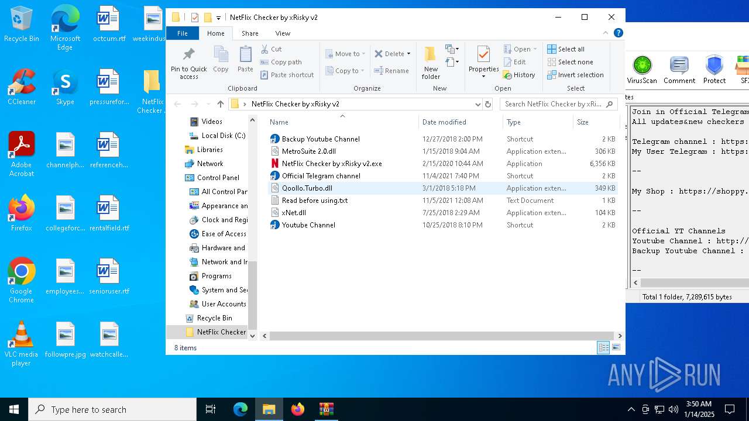749x421 pixels.
Task: Refresh the current folder
Action: [488, 104]
